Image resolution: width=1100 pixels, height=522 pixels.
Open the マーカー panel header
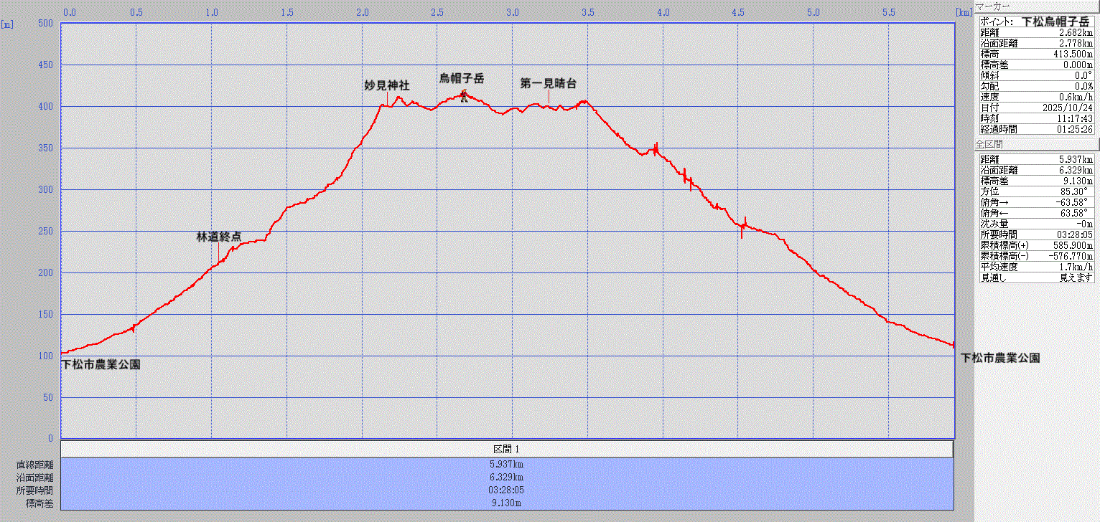[x=994, y=6]
